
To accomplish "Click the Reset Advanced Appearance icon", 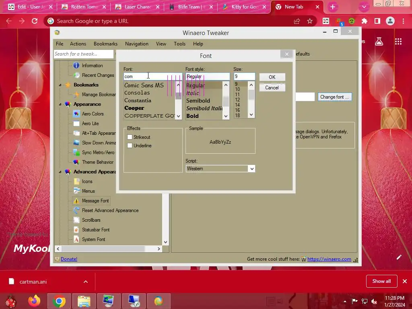I will [x=76, y=210].
